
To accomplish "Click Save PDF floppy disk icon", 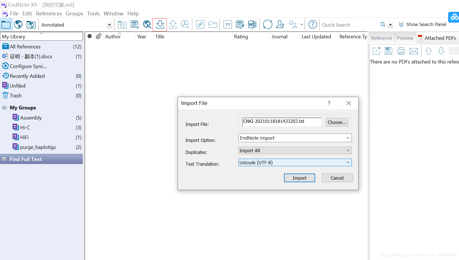I will tap(388, 51).
